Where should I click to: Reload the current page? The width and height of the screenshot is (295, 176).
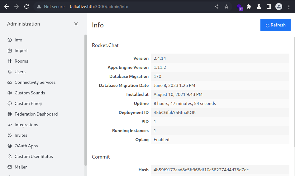click(26, 7)
